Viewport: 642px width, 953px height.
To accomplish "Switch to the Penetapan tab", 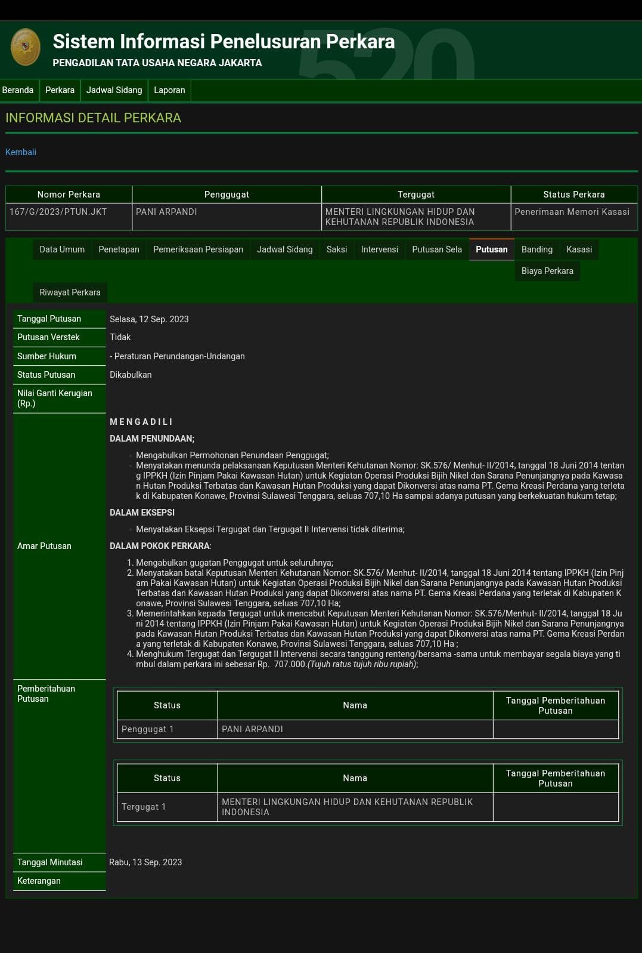I will (x=119, y=249).
